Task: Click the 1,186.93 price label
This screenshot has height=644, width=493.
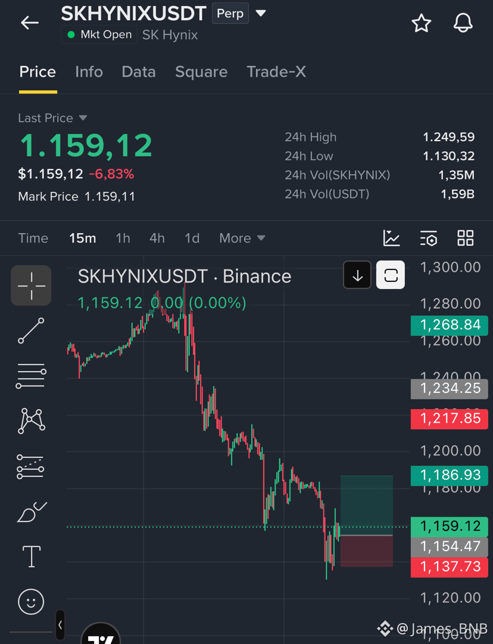Action: point(450,475)
